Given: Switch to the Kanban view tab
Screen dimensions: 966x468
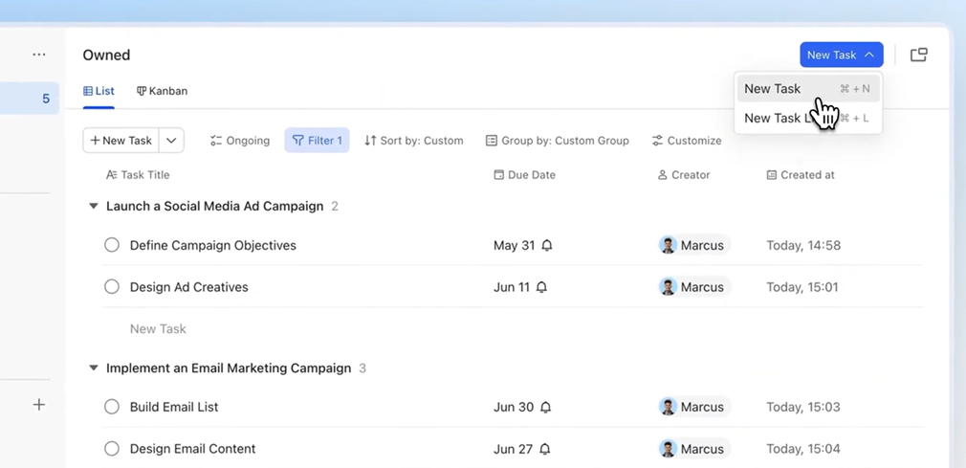Looking at the screenshot, I should click(162, 91).
